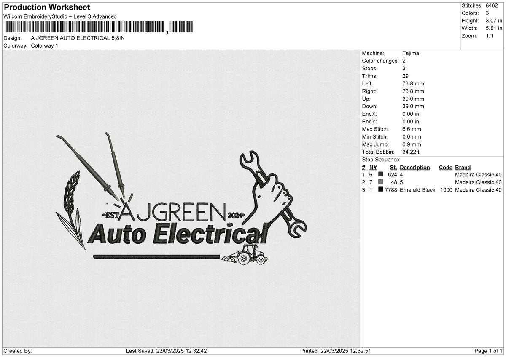The image size is (506, 357).
Task: Click the 'Emerald Black' description
Action: tap(417, 190)
